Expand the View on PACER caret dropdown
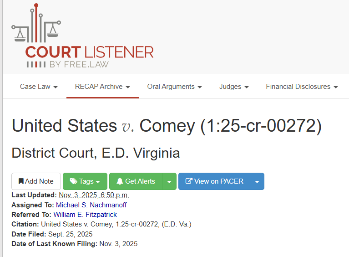 point(257,181)
